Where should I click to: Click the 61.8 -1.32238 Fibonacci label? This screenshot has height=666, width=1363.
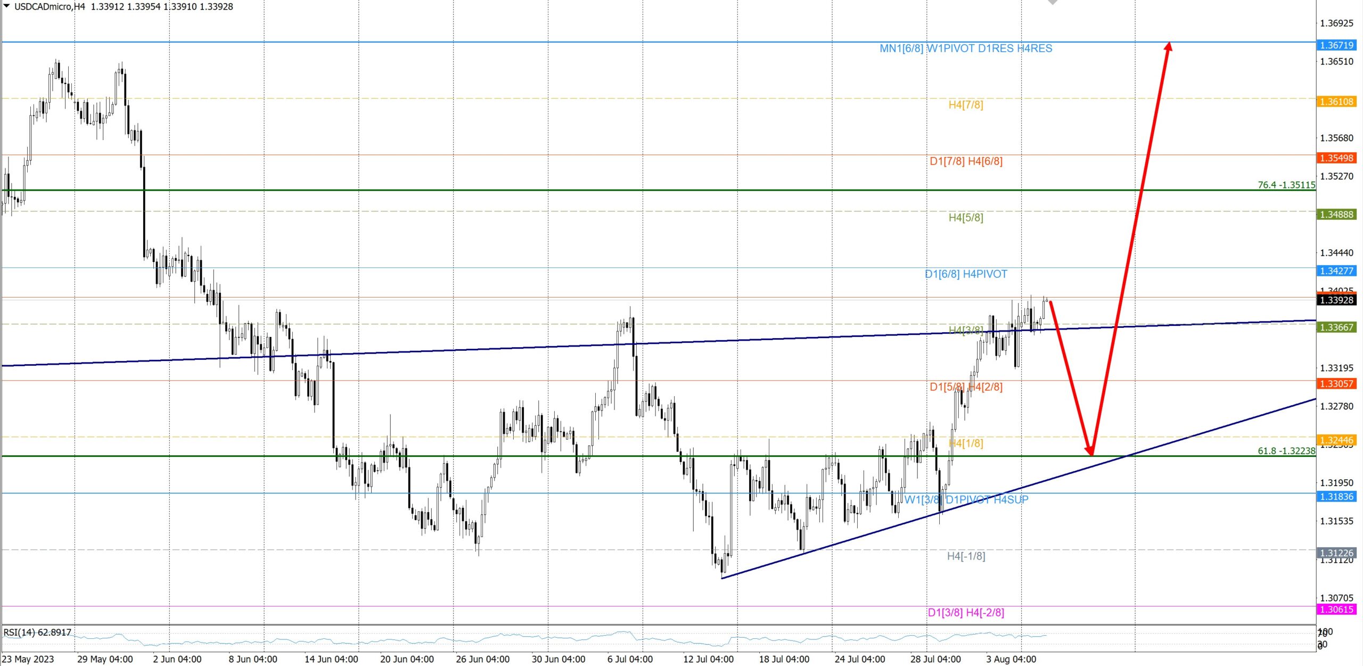pos(1286,451)
